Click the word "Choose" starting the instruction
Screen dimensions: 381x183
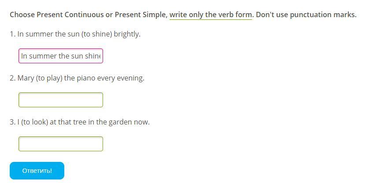(x=22, y=15)
